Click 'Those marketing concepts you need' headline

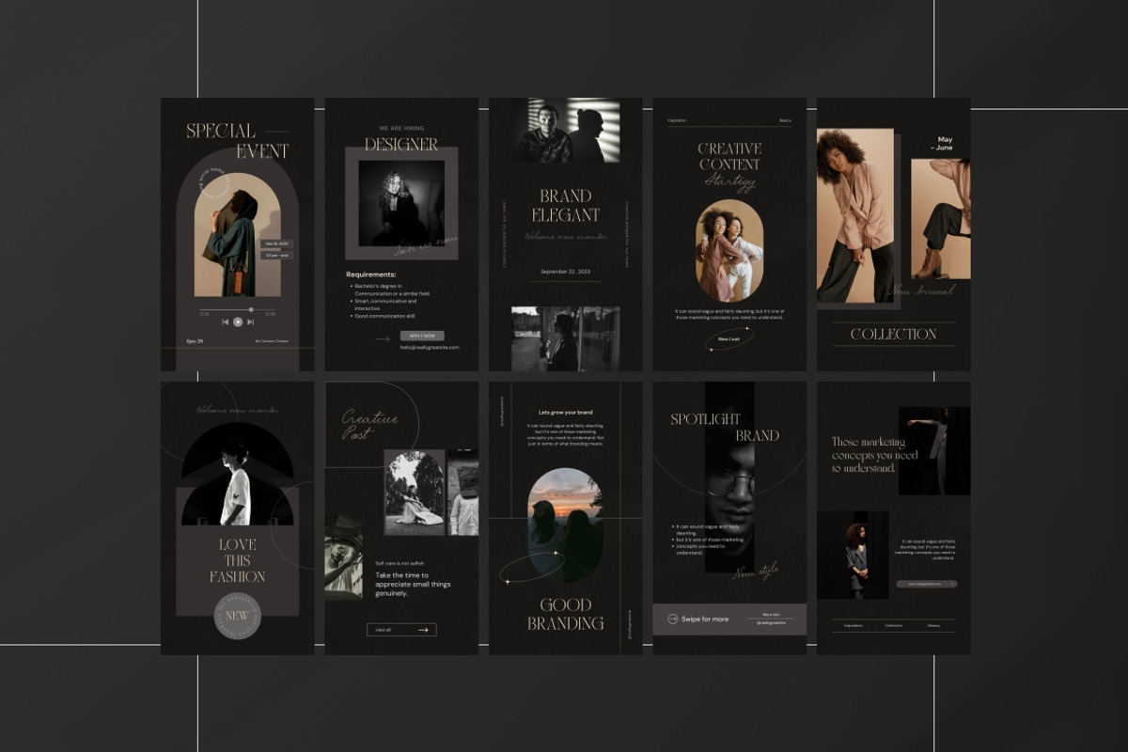875,455
